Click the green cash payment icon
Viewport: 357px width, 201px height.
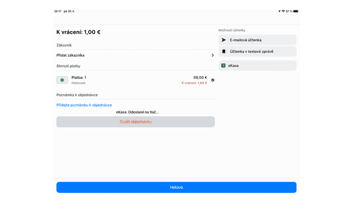(x=62, y=80)
